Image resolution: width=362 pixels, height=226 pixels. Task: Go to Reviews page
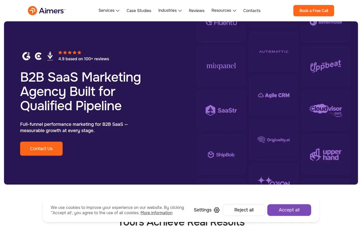(x=196, y=11)
